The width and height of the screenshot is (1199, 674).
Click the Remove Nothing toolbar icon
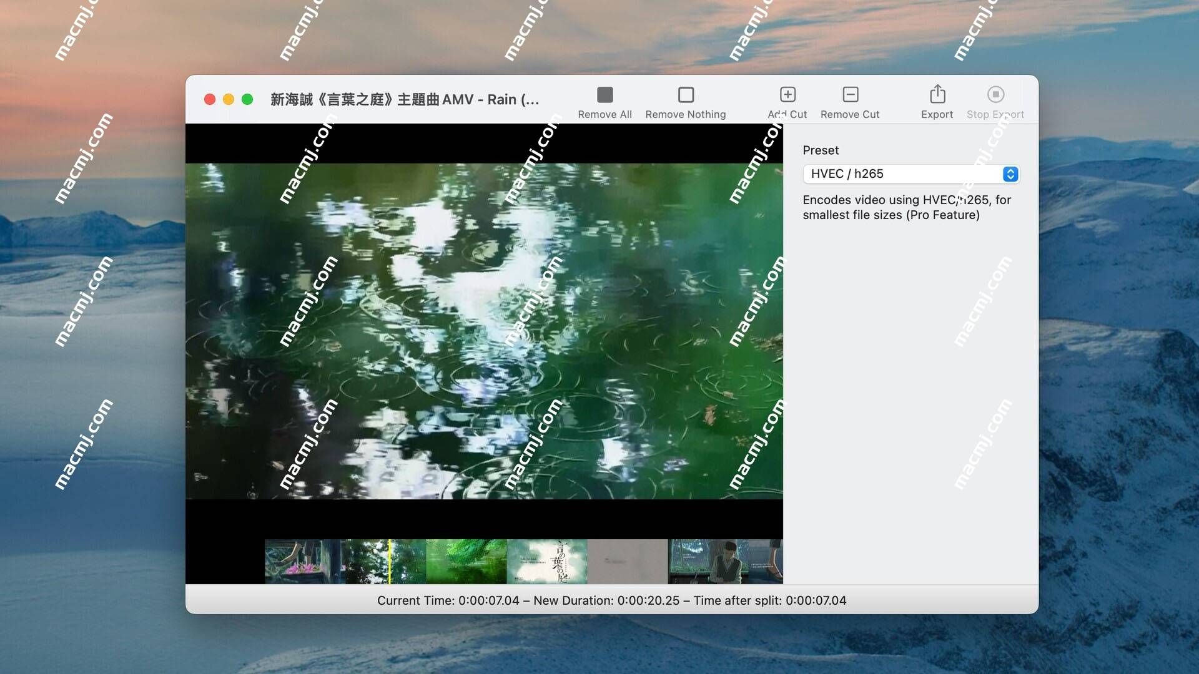pyautogui.click(x=686, y=95)
